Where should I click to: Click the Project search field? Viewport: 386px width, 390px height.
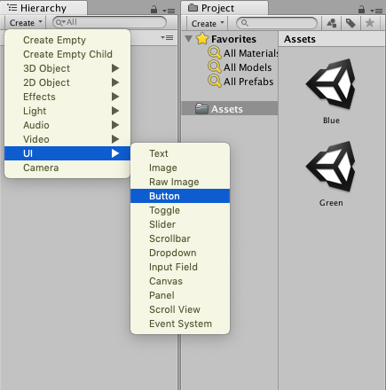[277, 23]
